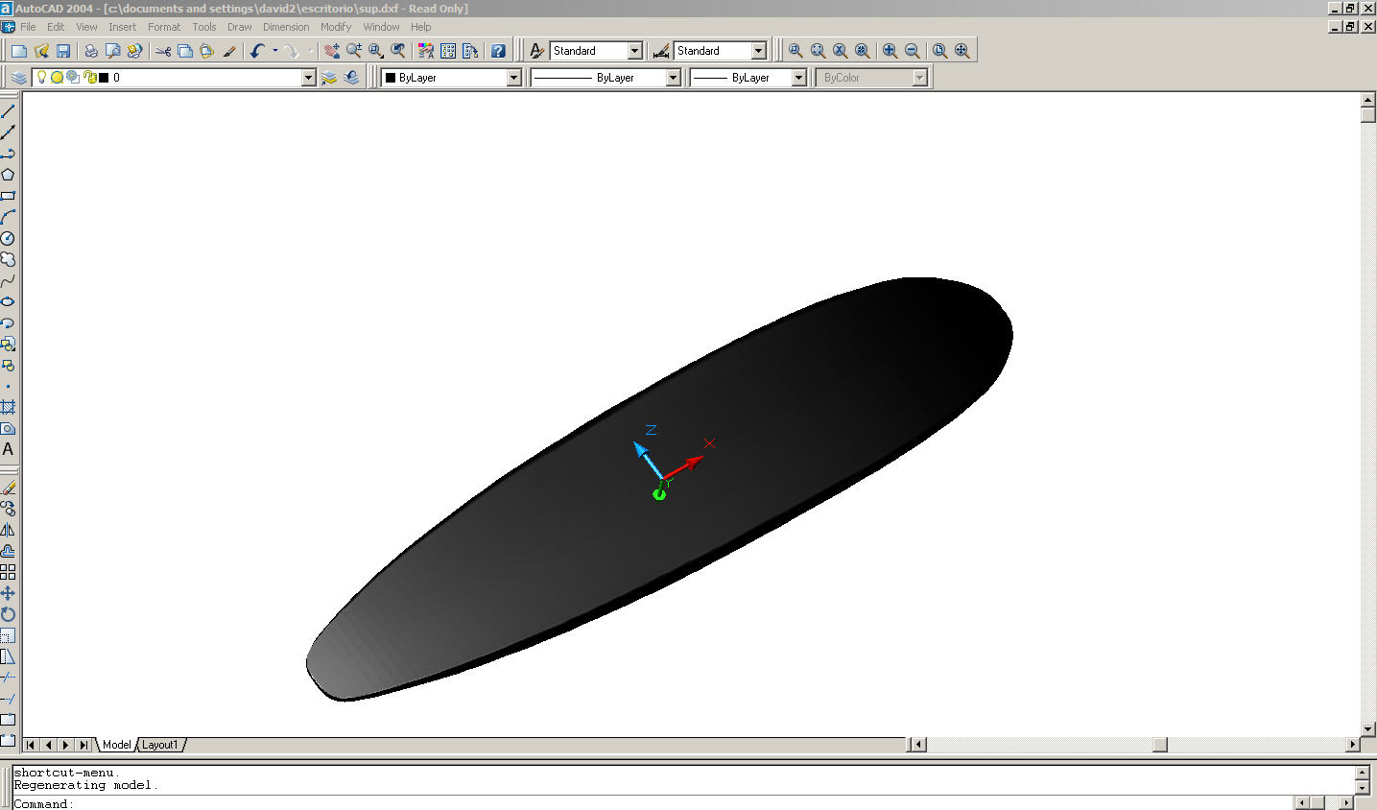This screenshot has height=810, width=1377.
Task: Toggle layer 0 freeze sun icon
Action: click(x=57, y=78)
